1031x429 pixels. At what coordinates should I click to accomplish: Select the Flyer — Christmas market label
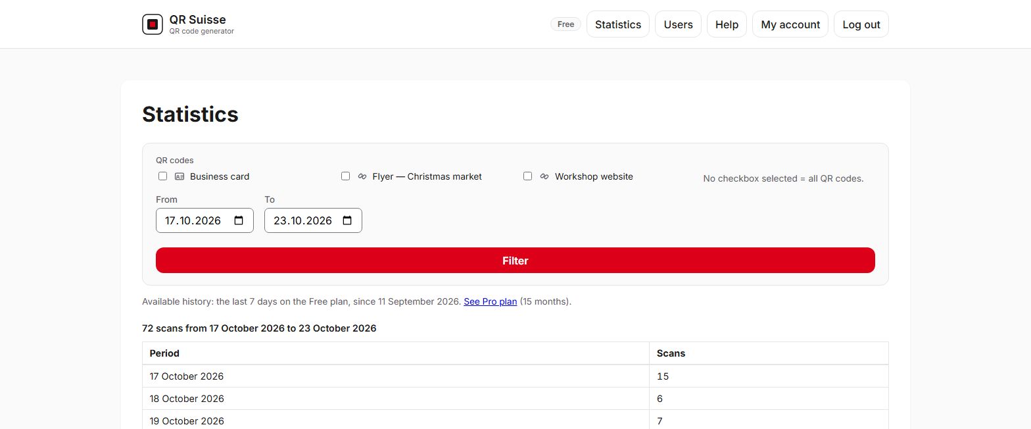(427, 176)
